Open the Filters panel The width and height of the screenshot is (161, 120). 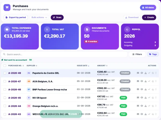[x=137, y=54]
